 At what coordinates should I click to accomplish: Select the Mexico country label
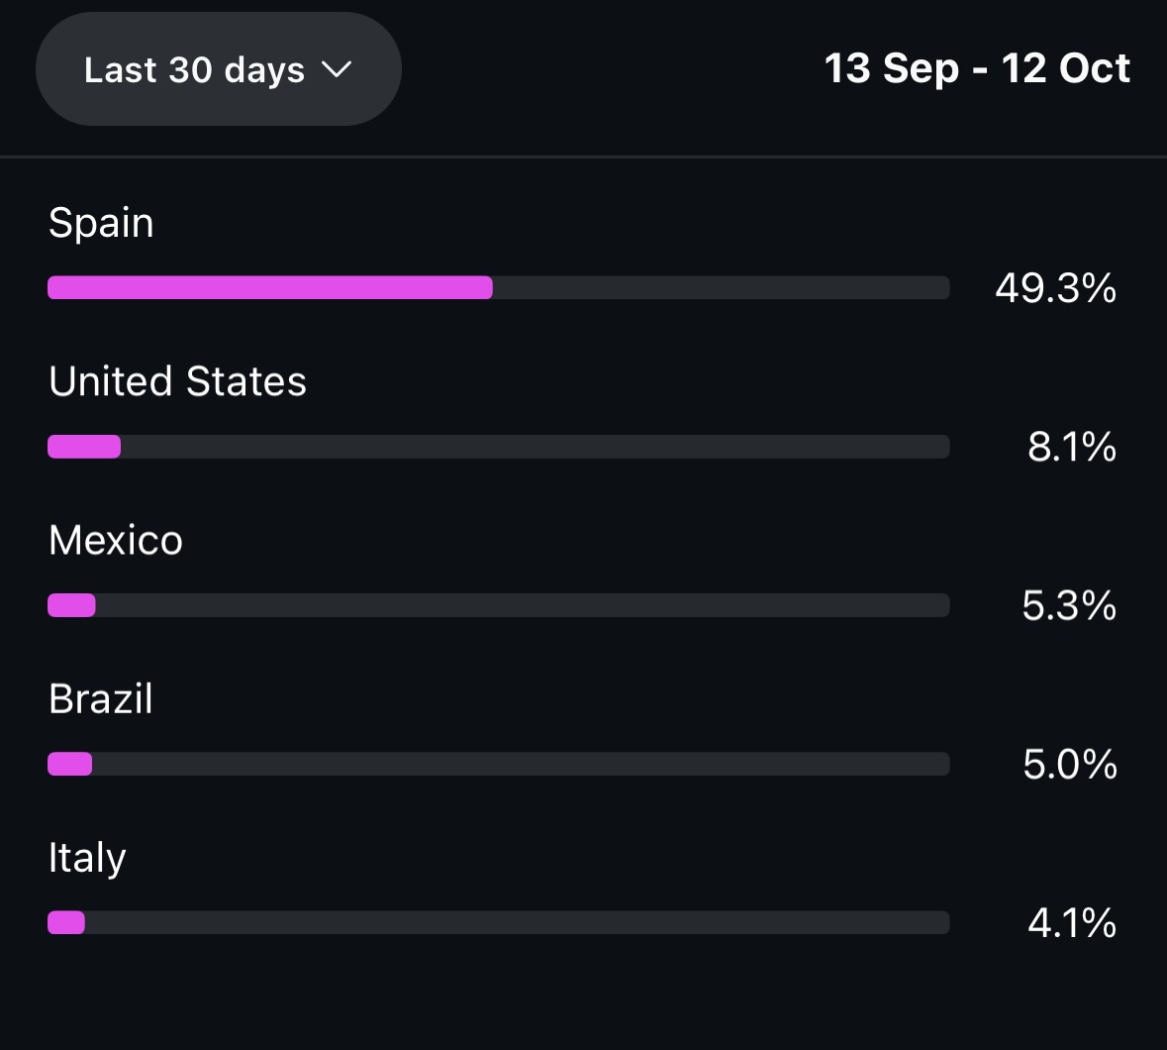(x=116, y=541)
